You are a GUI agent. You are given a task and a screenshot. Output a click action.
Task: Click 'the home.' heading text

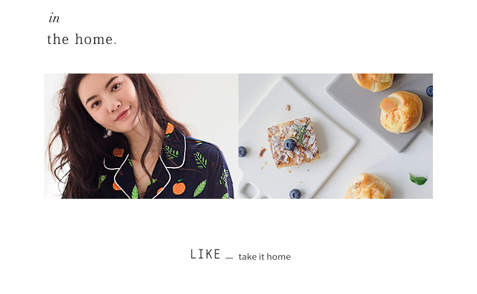point(82,39)
